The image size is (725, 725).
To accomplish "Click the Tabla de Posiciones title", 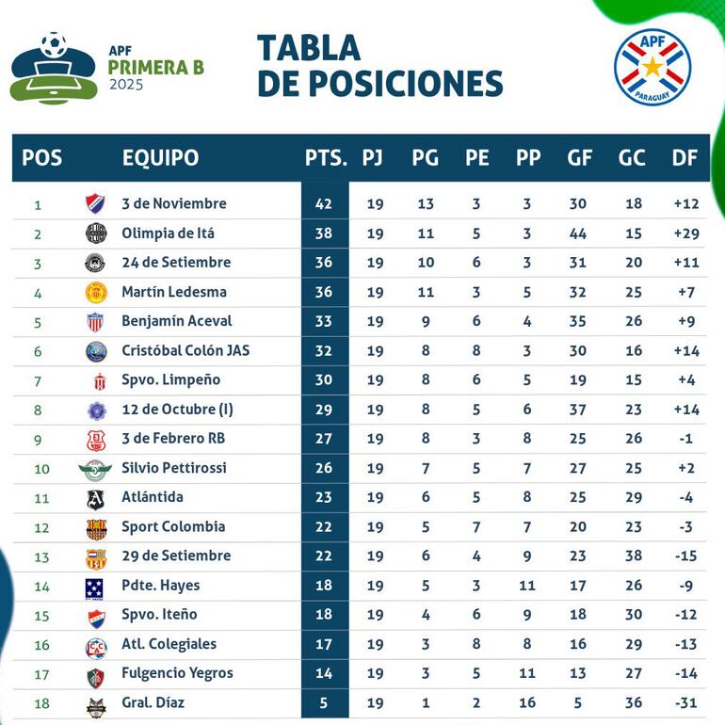I will tap(379, 66).
